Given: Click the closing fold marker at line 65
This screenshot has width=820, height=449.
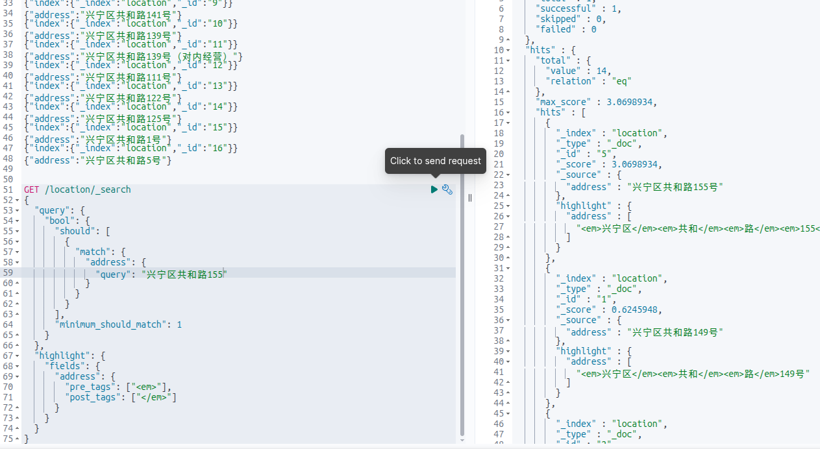Looking at the screenshot, I should (17, 335).
